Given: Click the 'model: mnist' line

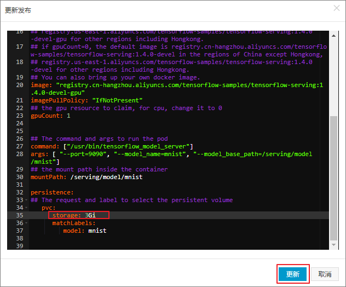Looking at the screenshot, I should pyautogui.click(x=85, y=231).
